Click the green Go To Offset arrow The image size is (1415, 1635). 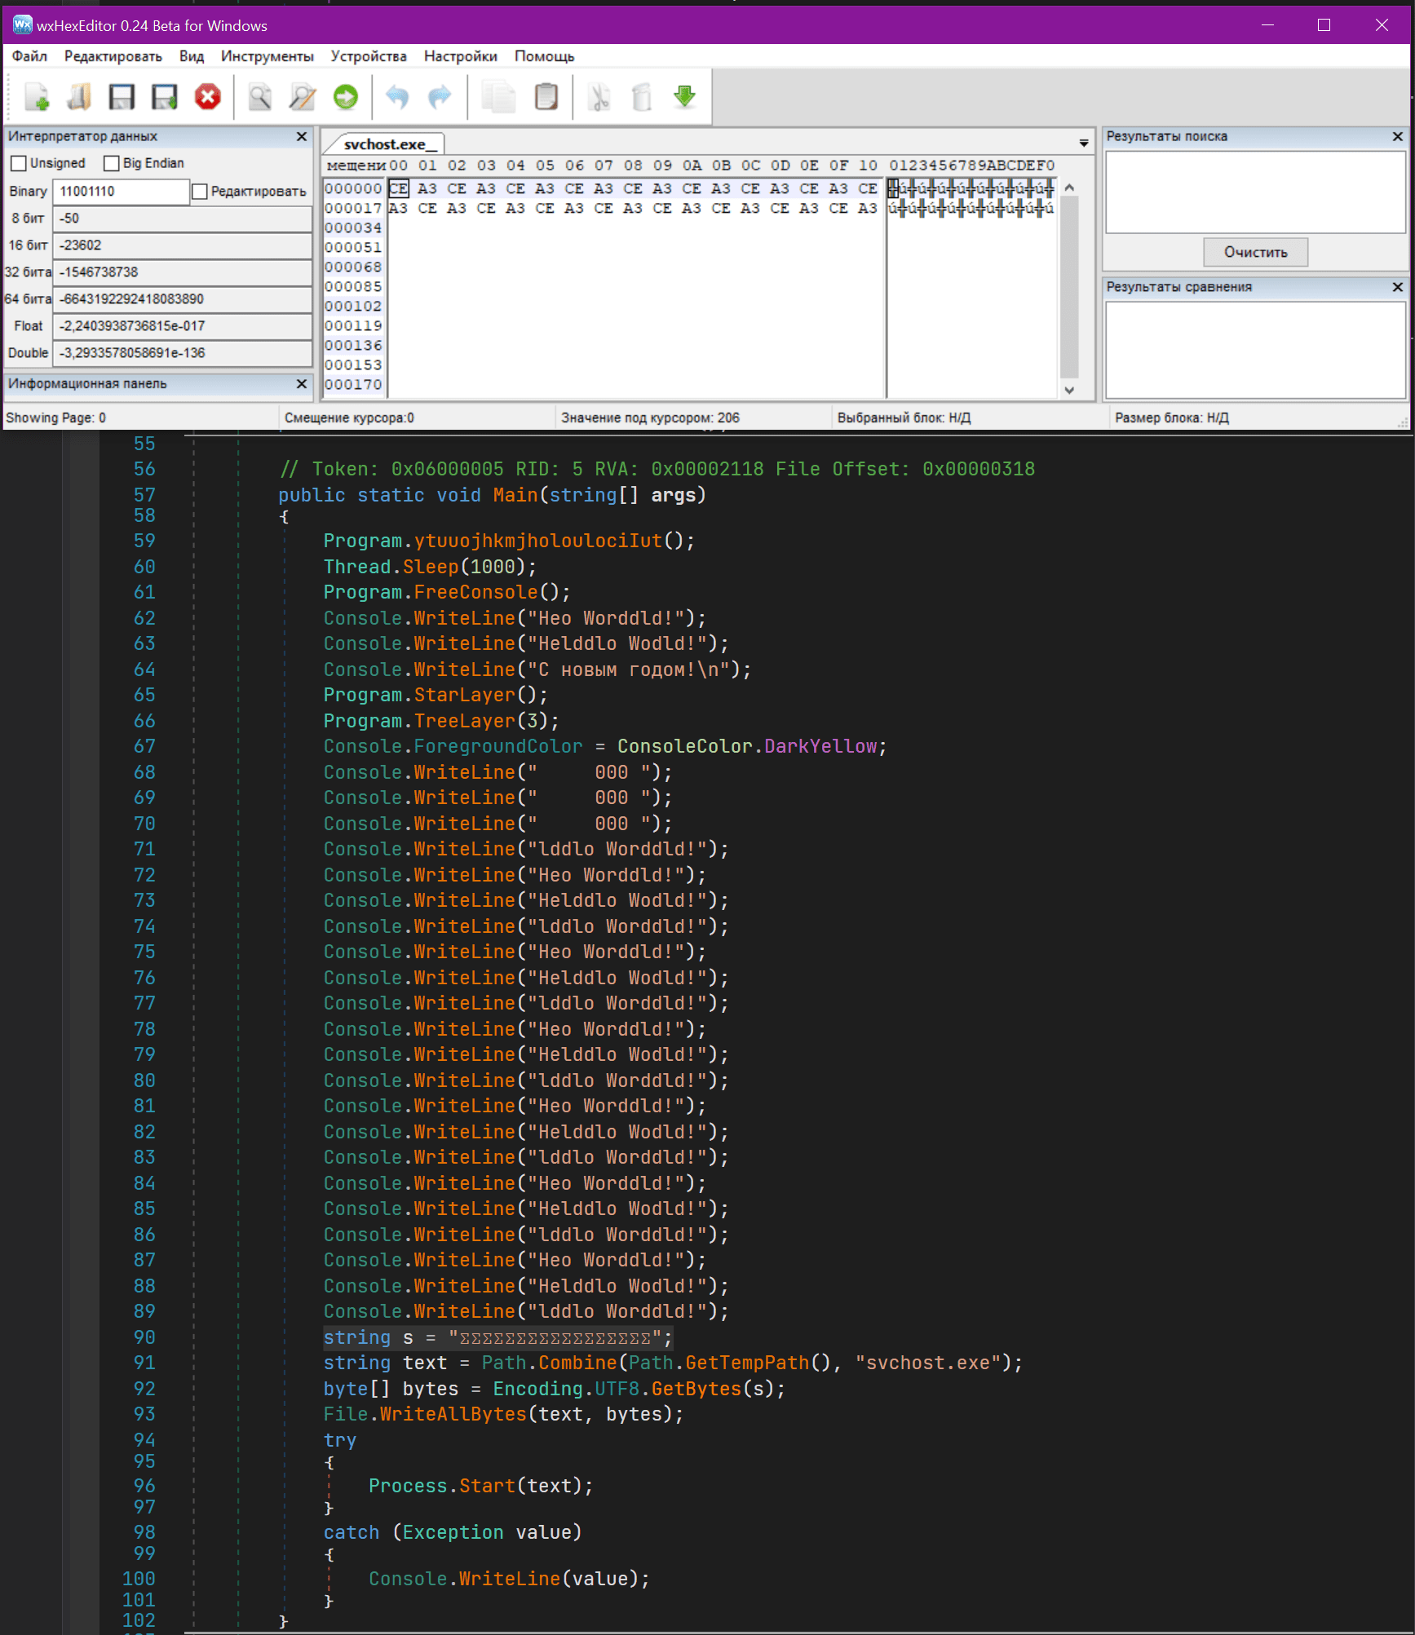point(346,97)
